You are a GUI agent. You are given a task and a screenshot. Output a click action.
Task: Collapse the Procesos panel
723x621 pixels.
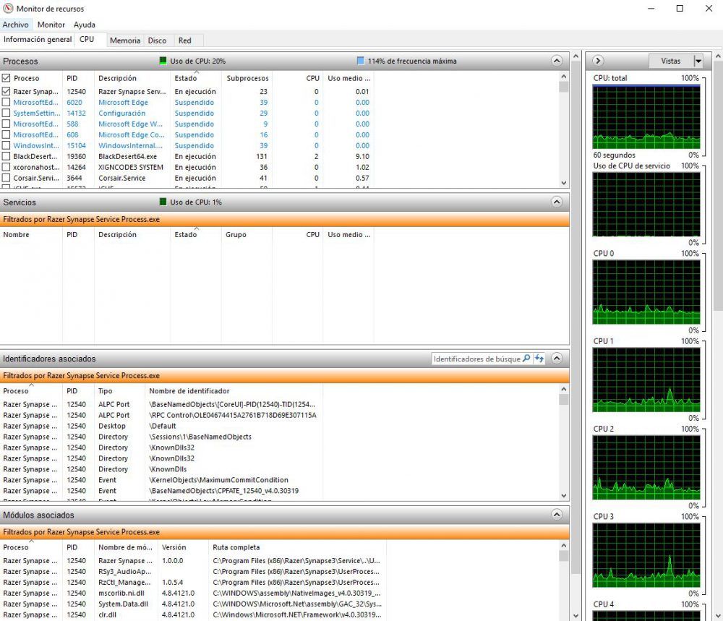(557, 61)
